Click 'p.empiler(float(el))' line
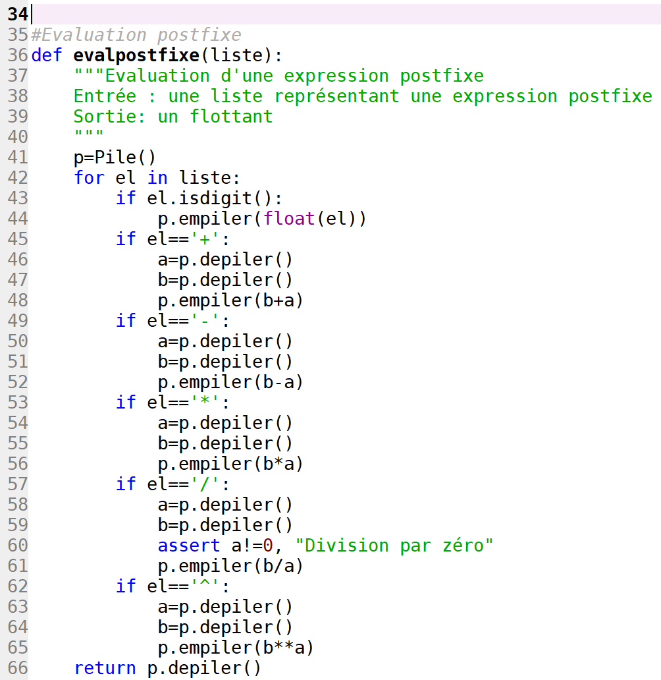The height and width of the screenshot is (680, 661). [x=262, y=219]
